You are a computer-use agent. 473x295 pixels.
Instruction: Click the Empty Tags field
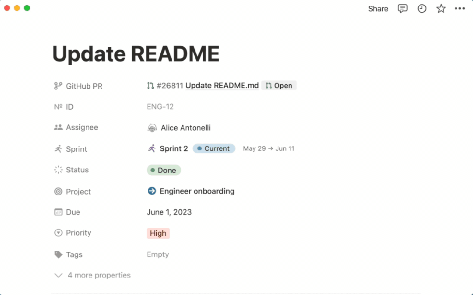[158, 254]
